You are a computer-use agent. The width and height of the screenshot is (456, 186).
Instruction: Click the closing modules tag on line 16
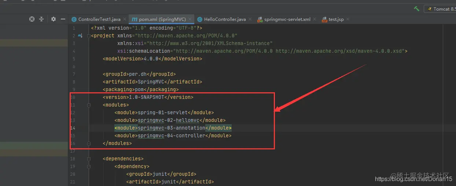117,144
